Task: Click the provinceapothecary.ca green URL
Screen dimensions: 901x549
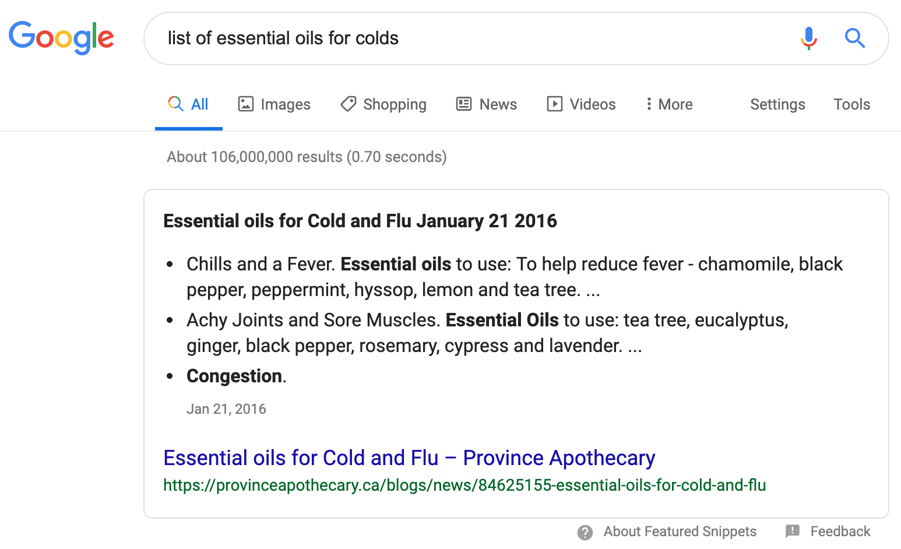Action: pos(464,485)
